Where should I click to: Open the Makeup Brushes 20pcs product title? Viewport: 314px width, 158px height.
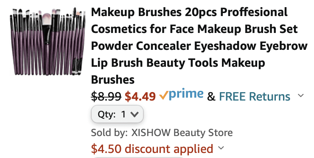[x=199, y=46]
